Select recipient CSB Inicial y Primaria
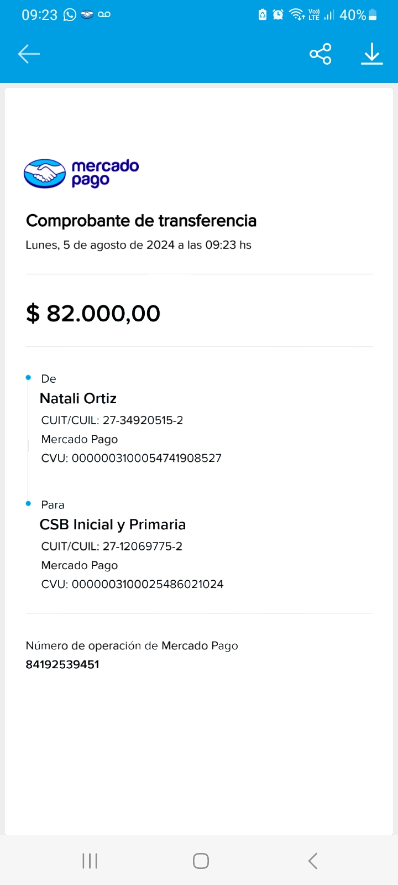The width and height of the screenshot is (398, 885). pos(113,524)
